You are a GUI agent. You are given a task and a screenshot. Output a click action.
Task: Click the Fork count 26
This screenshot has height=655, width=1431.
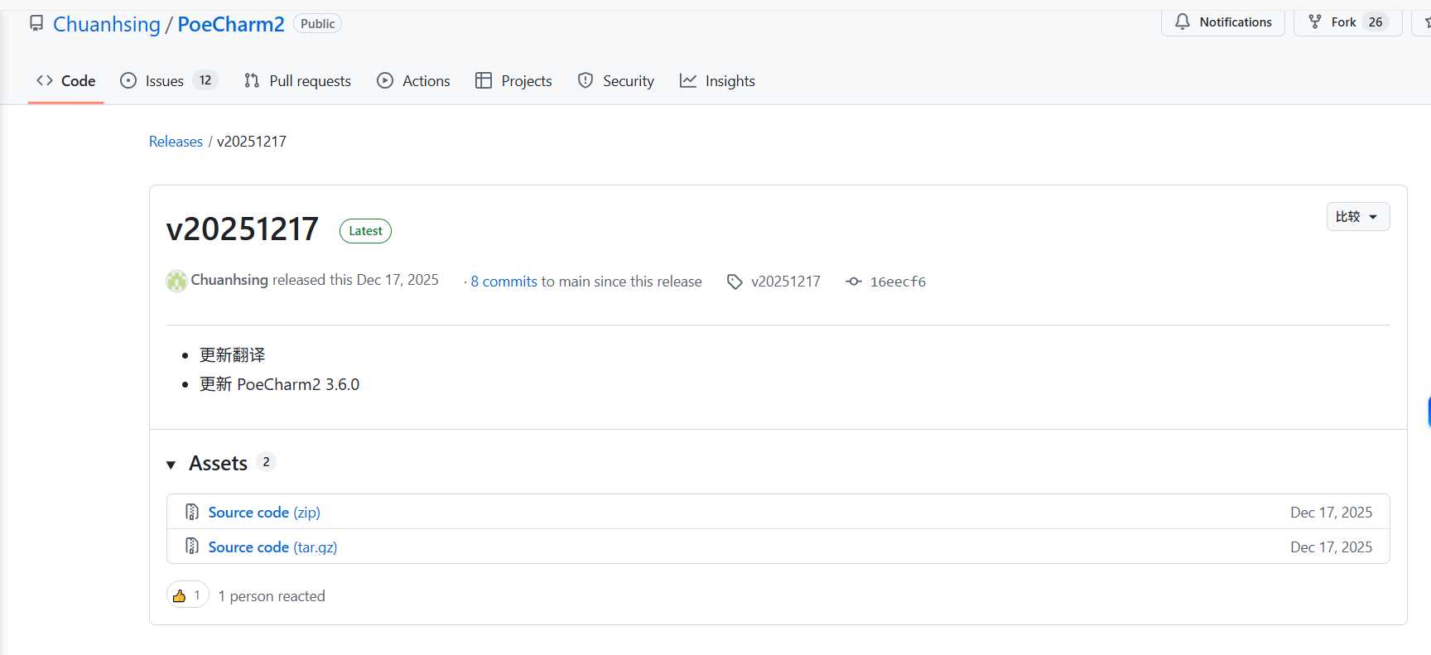[1376, 22]
